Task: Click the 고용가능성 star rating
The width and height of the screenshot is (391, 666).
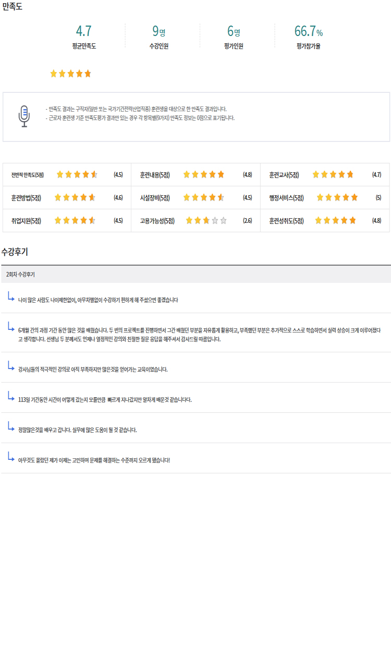Action: tap(206, 221)
